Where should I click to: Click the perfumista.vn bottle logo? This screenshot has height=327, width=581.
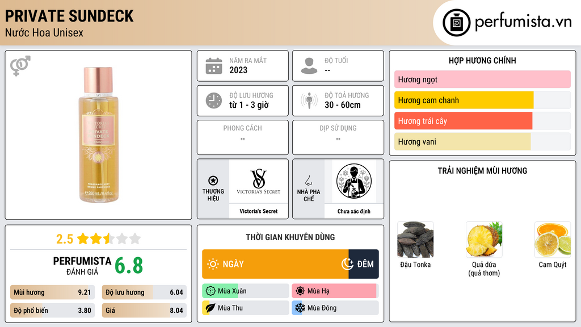[457, 23]
